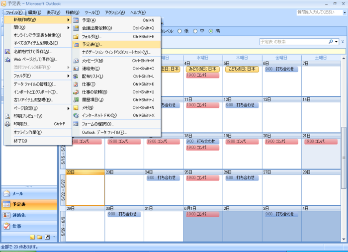Image resolution: width=348 pixels, height=252 pixels.
Task: Click the 仕事の依頼(R) task request icon
Action: [x=76, y=92]
